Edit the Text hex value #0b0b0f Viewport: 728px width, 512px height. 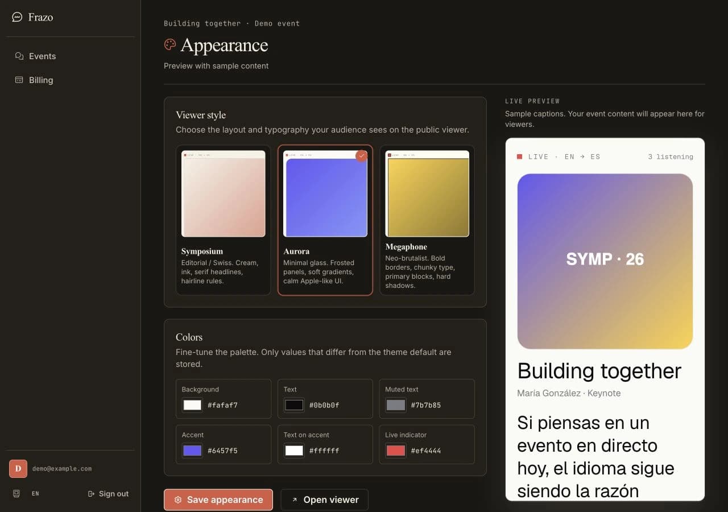point(324,406)
